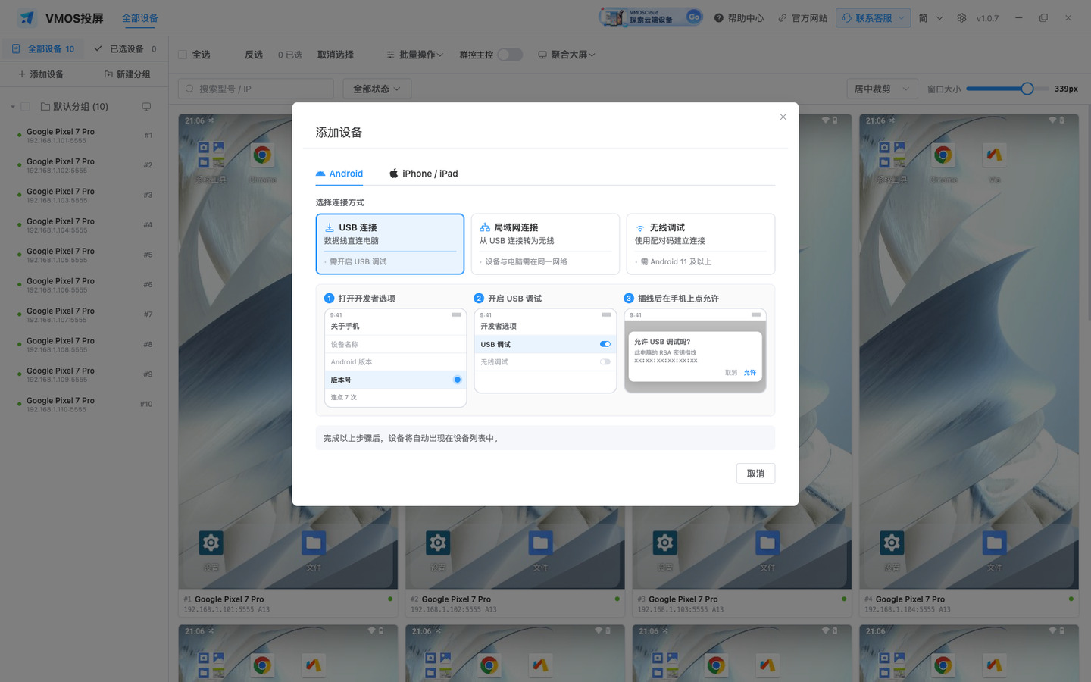The image size is (1091, 682).
Task: Click 新建分组 to create a group
Action: 127,74
